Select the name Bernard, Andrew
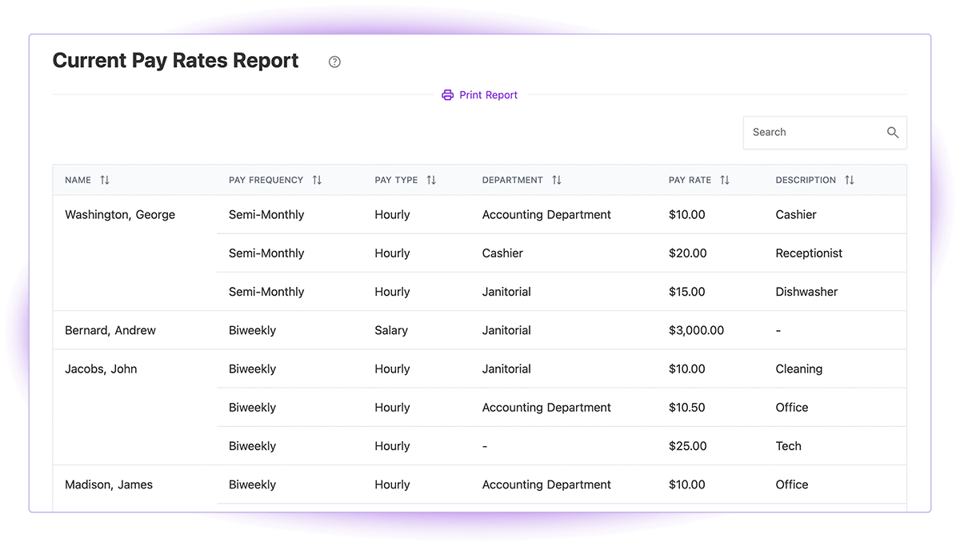960x546 pixels. (x=110, y=330)
